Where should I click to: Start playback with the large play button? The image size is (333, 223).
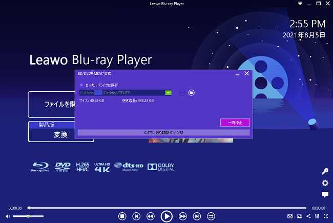point(167,216)
